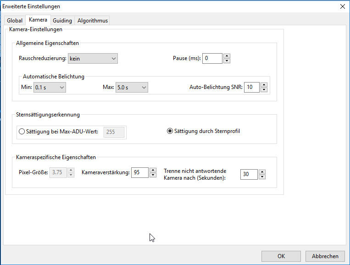Increase Auto-Belichtung SNR with up arrow
This screenshot has width=350, height=265.
tap(264, 85)
